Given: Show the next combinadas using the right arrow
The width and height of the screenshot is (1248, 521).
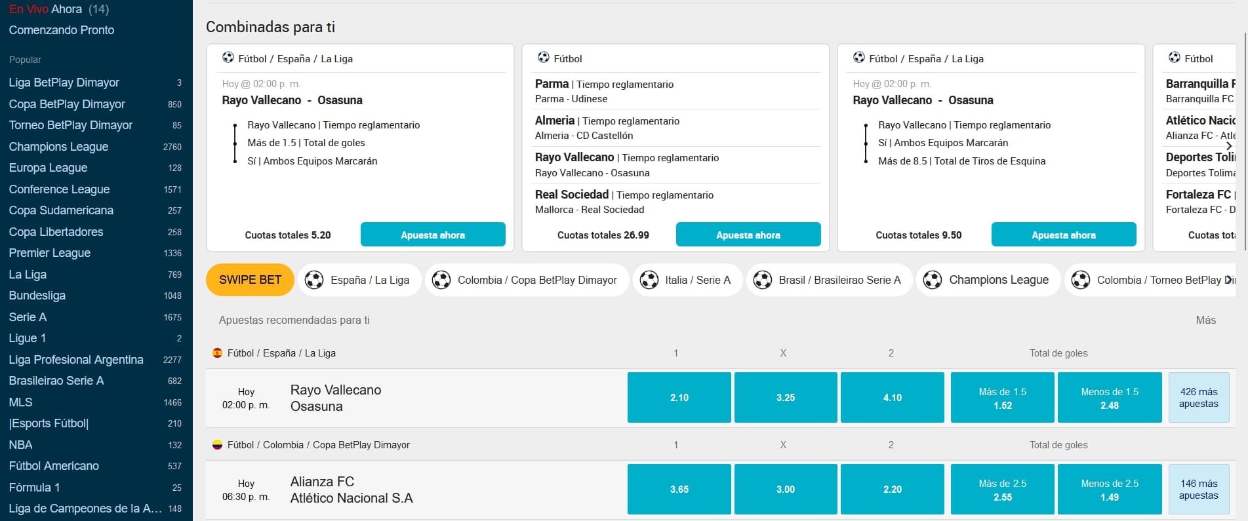Looking at the screenshot, I should 1229,146.
